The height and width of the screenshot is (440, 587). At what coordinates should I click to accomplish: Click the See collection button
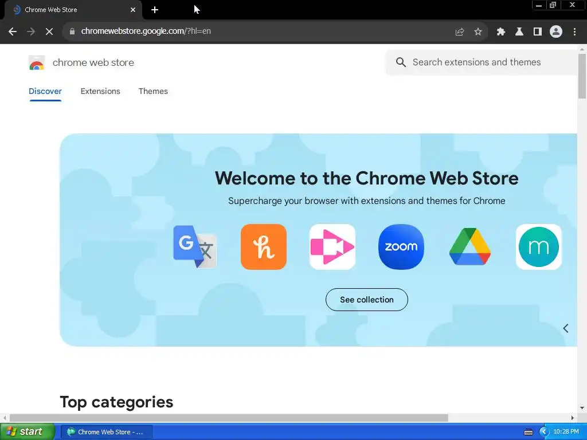[367, 300]
